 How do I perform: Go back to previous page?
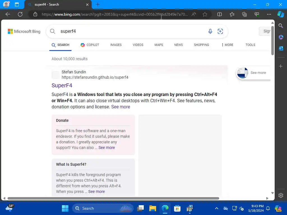tap(8, 14)
